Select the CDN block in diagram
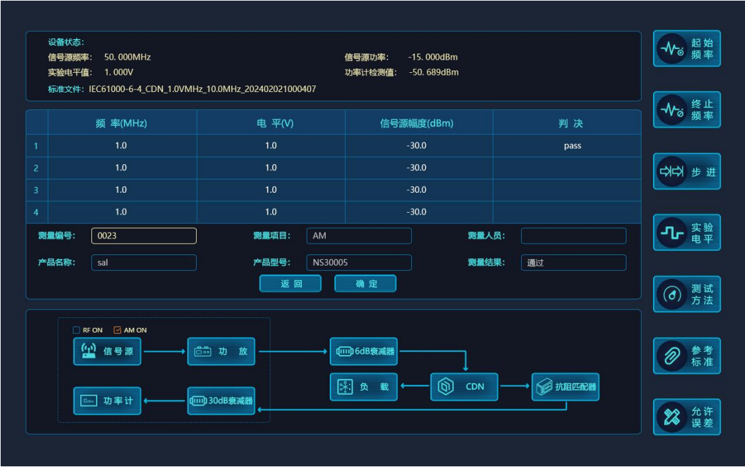This screenshot has width=745, height=467. click(464, 387)
